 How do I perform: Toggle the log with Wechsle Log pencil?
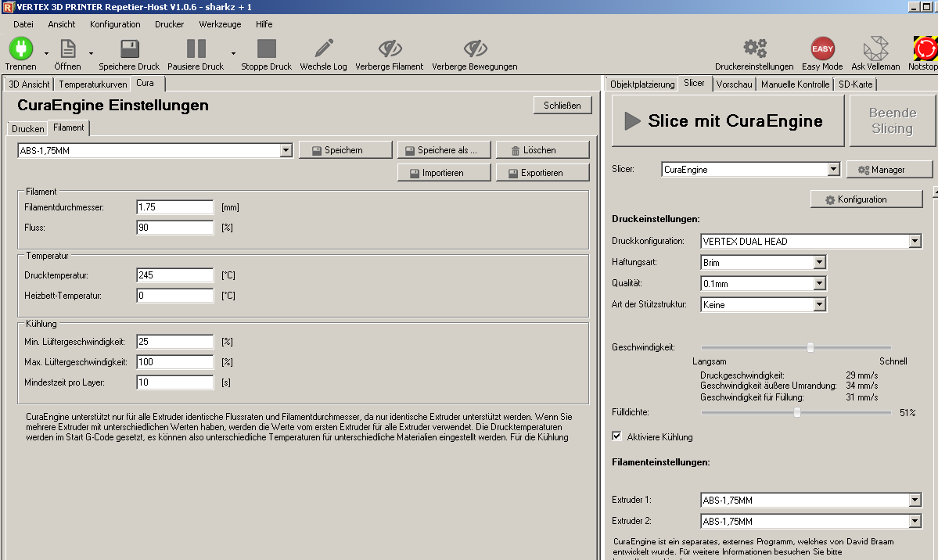(x=324, y=48)
